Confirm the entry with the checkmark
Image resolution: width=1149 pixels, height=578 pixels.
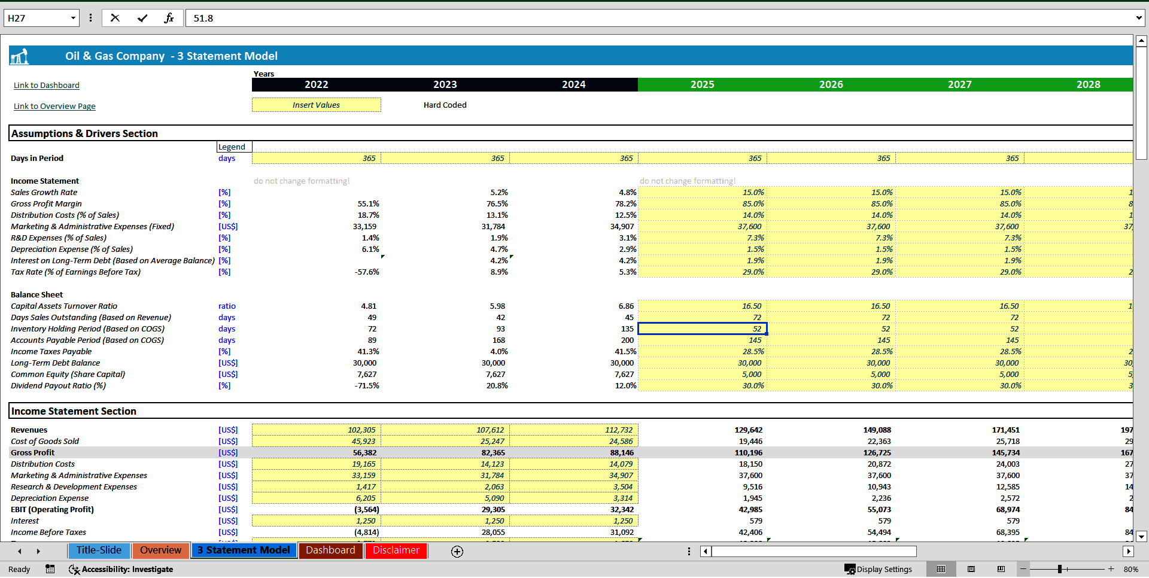142,18
